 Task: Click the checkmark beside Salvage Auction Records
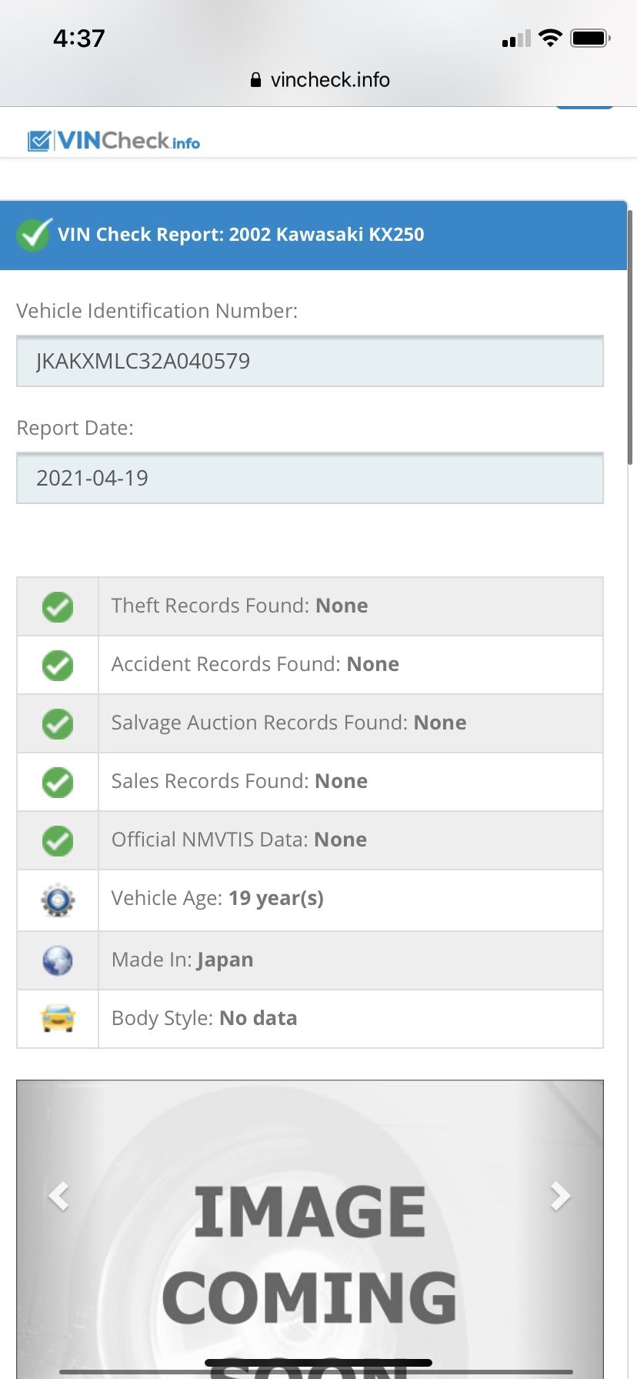pyautogui.click(x=58, y=724)
